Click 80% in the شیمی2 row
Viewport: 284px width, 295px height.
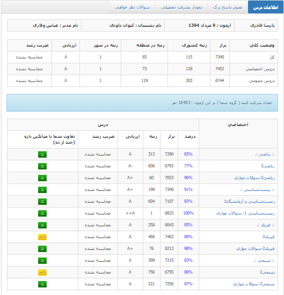click(x=188, y=272)
